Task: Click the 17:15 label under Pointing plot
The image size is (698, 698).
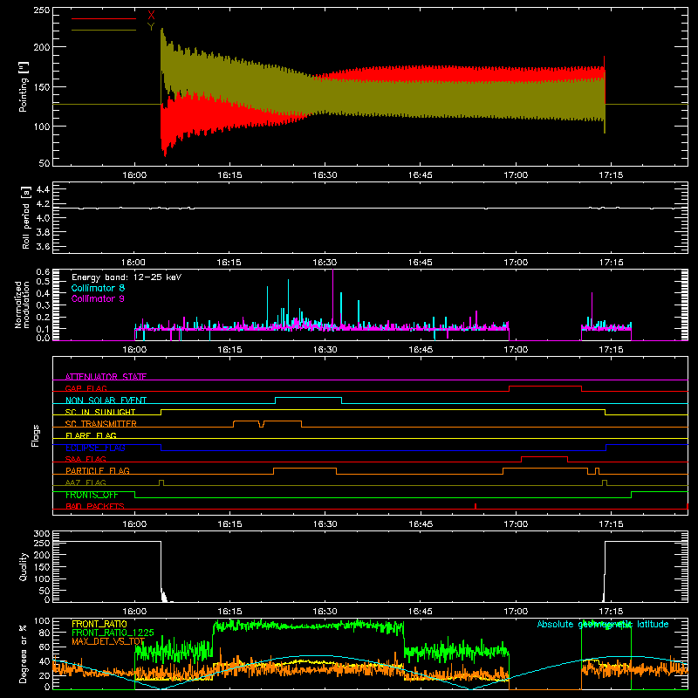Action: (611, 175)
